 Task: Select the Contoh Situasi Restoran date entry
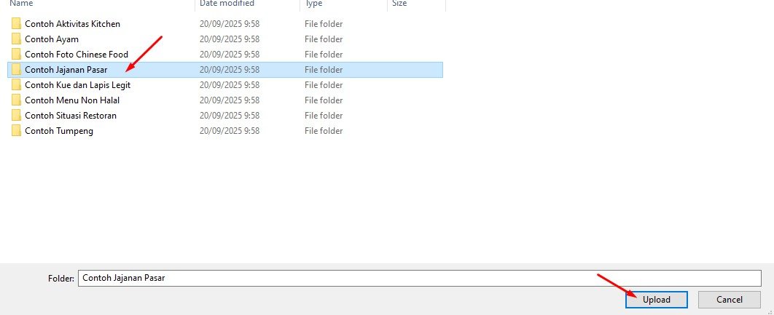point(230,116)
